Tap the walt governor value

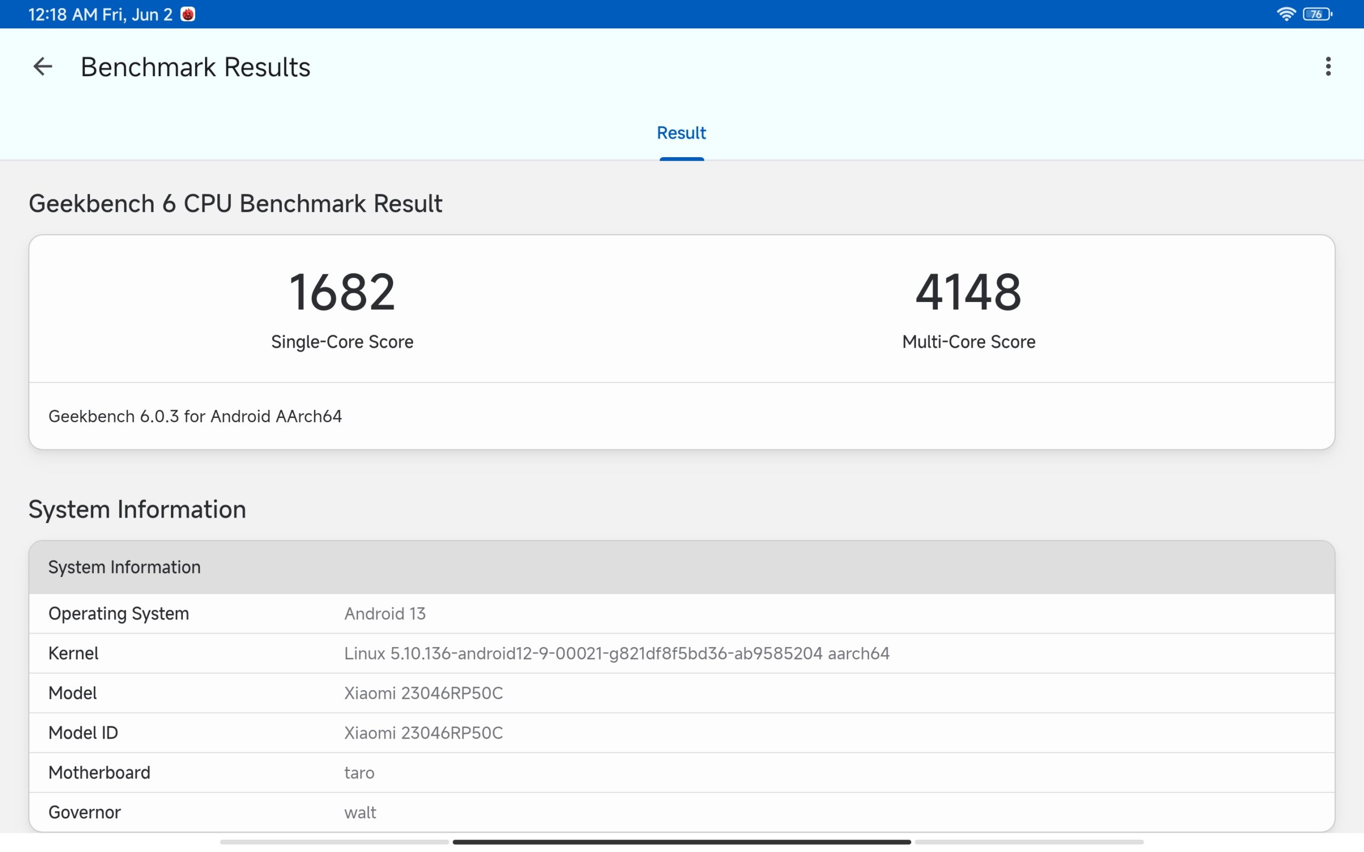(360, 813)
